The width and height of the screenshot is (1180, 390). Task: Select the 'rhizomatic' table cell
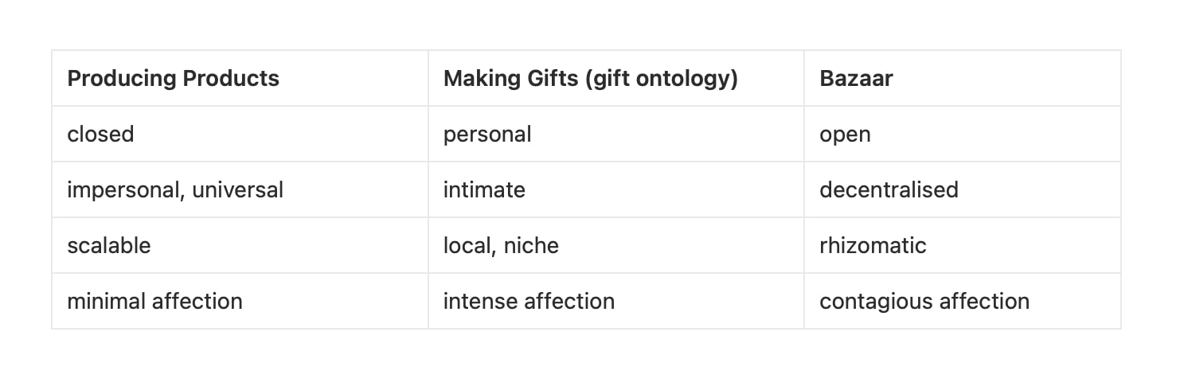(873, 245)
